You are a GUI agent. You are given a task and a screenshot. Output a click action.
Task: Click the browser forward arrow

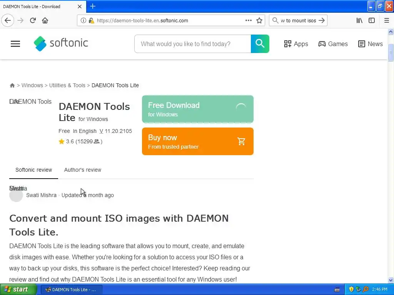[20, 20]
